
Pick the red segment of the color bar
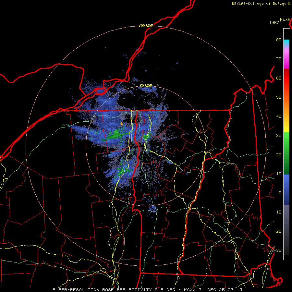pos(286,78)
